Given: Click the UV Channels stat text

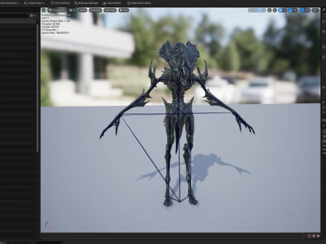Looking at the screenshot, I should [50, 30].
